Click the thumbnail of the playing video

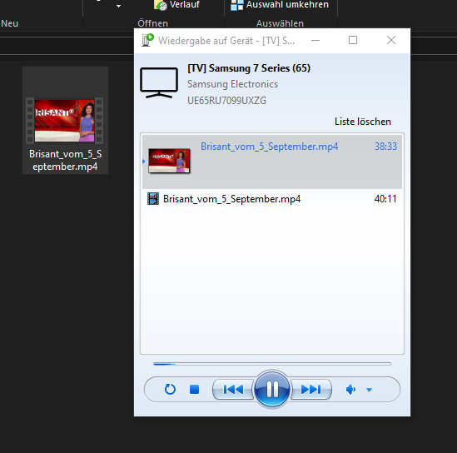(169, 161)
